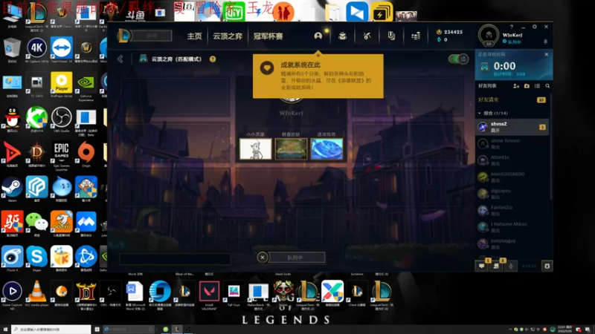Select friend FanfanZzz
The image size is (595, 334).
[x=512, y=210]
